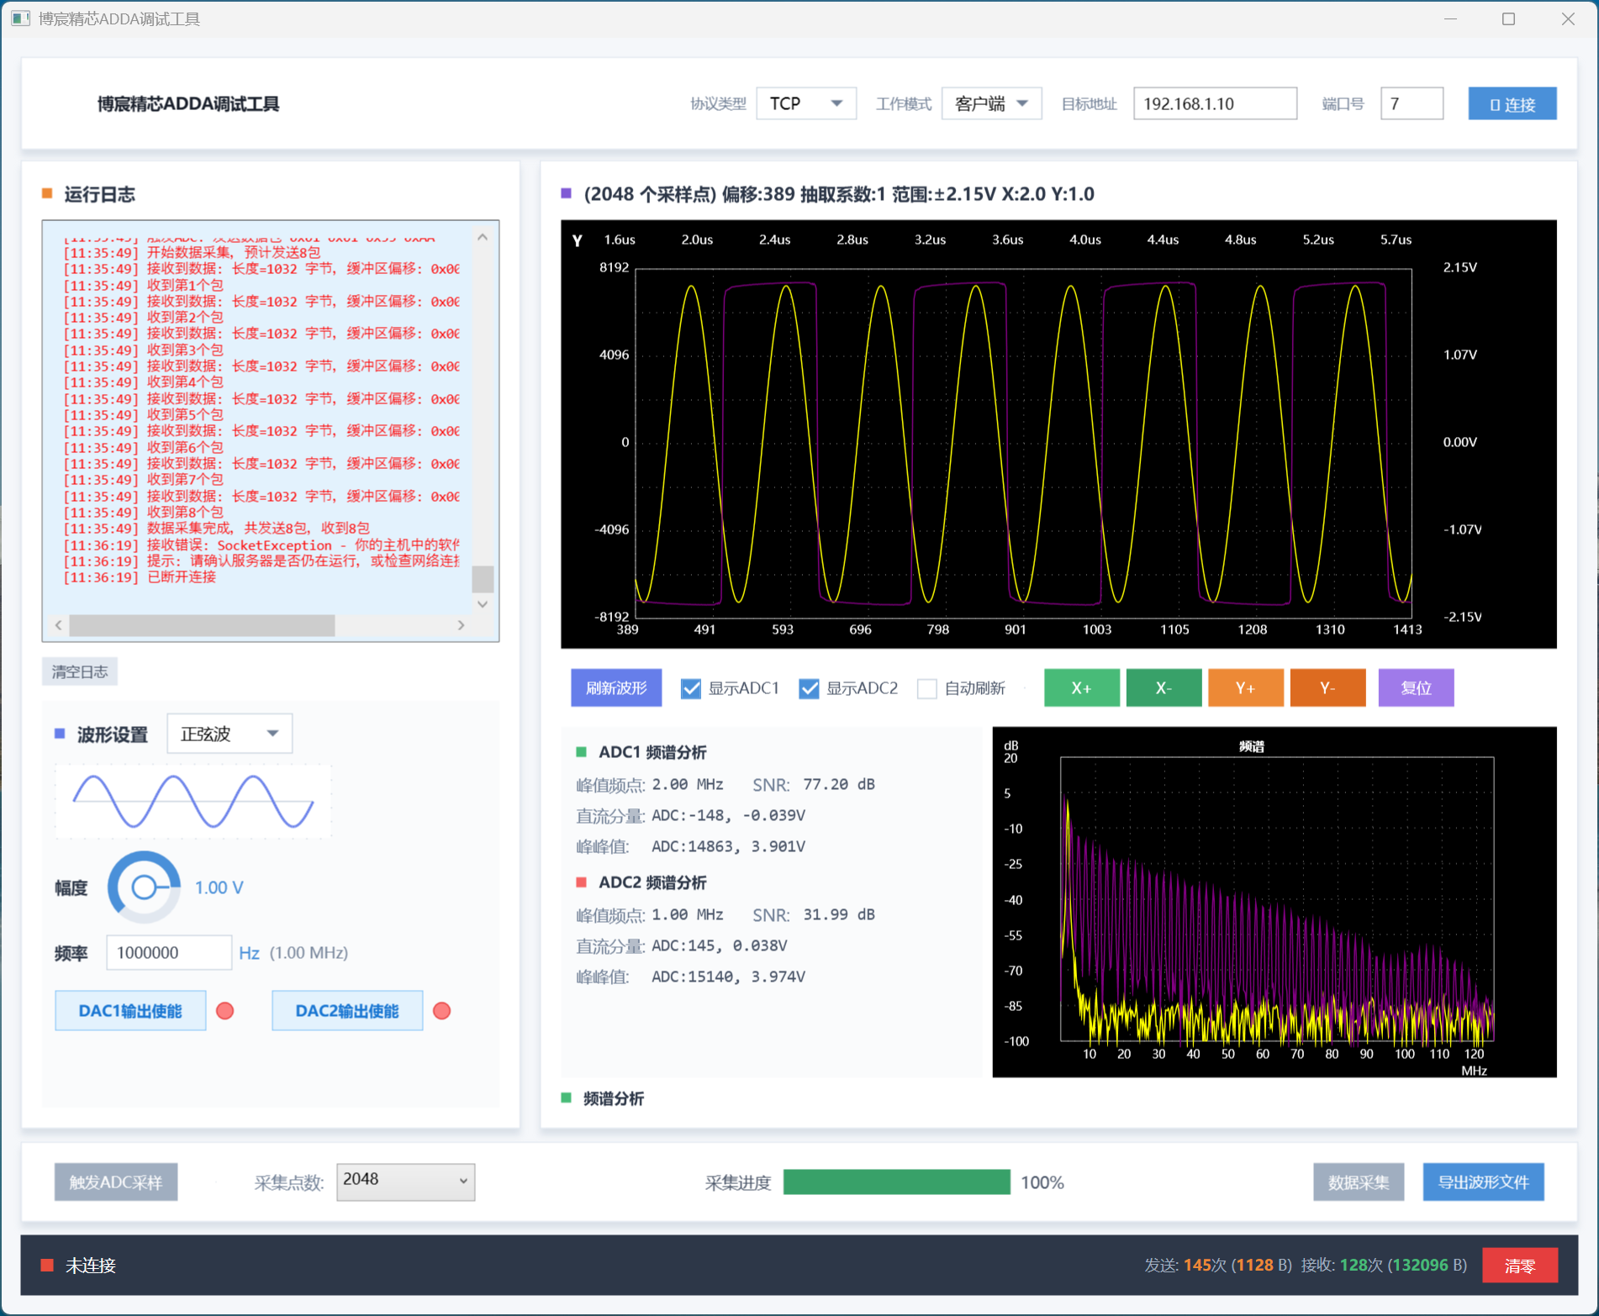Open the 工作模式 客户端 dropdown
This screenshot has height=1316, width=1599.
coord(991,103)
